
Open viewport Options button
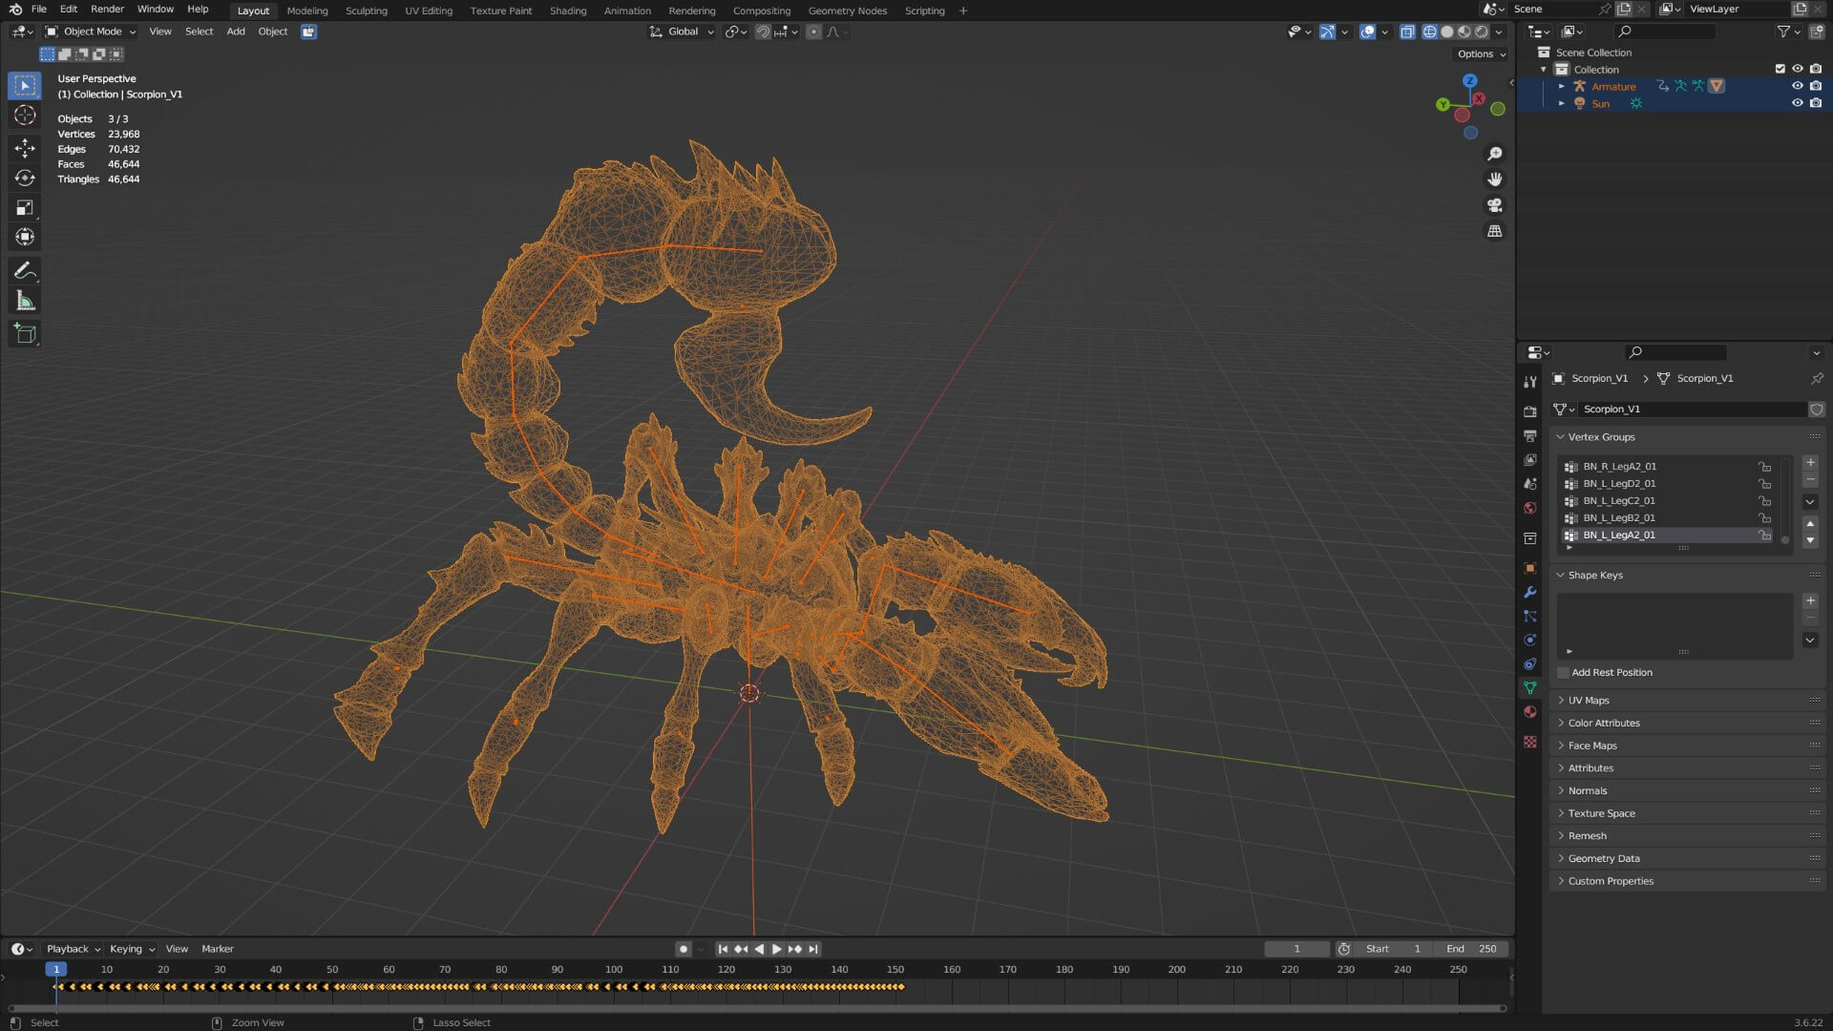point(1481,54)
